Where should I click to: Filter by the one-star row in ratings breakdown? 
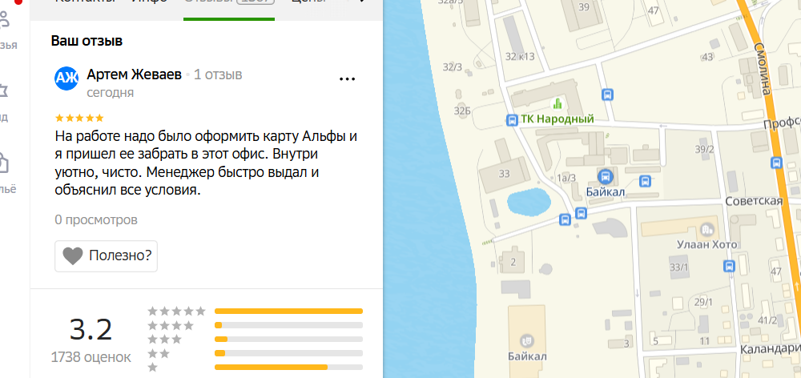[x=256, y=368]
